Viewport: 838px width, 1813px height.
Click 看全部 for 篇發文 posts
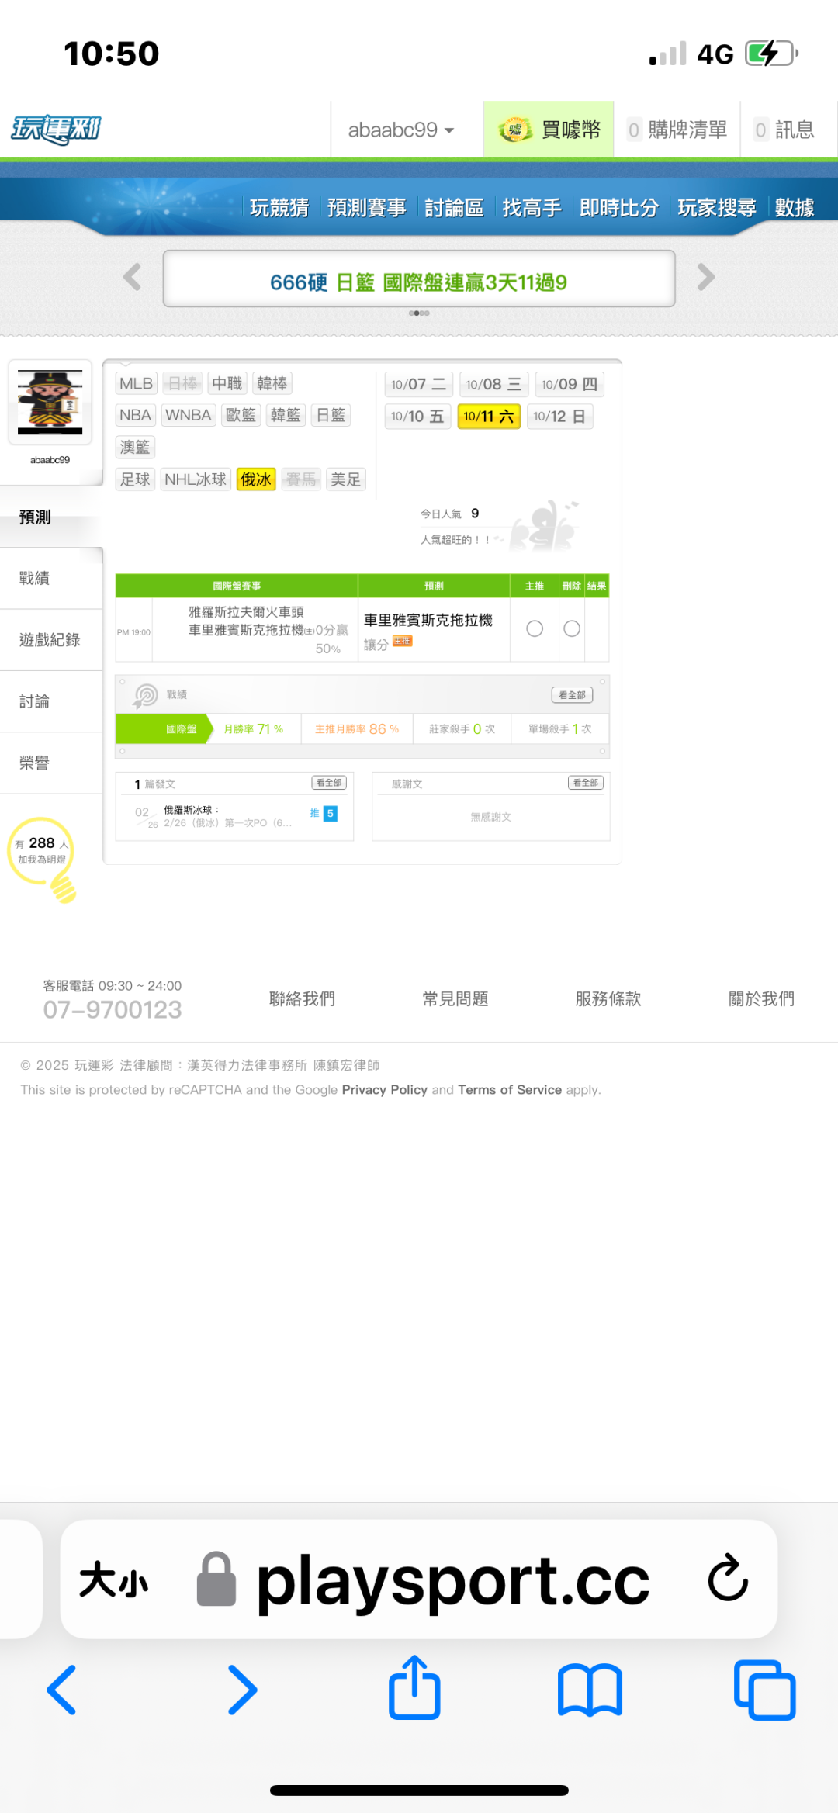tap(329, 783)
